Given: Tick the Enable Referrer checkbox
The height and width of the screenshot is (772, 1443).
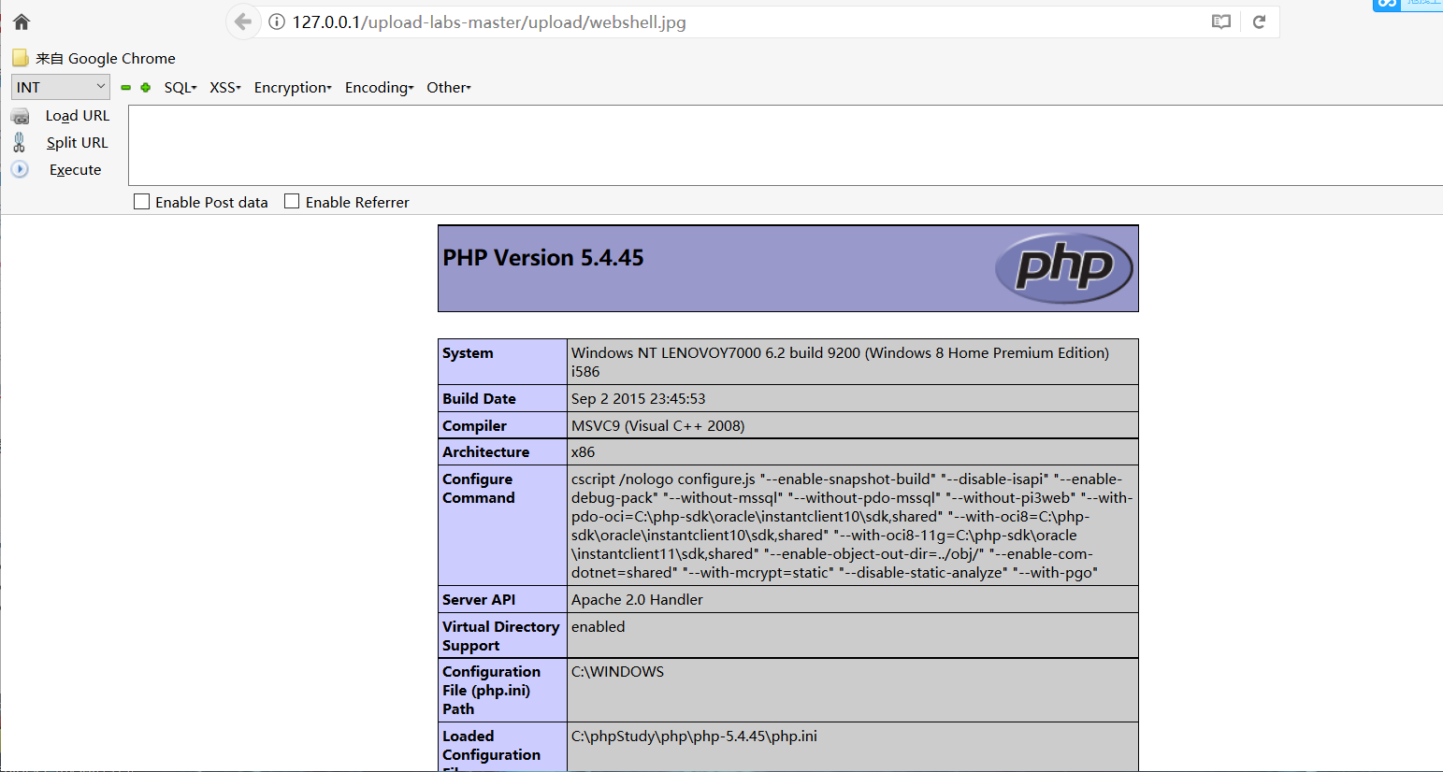Looking at the screenshot, I should pos(292,202).
